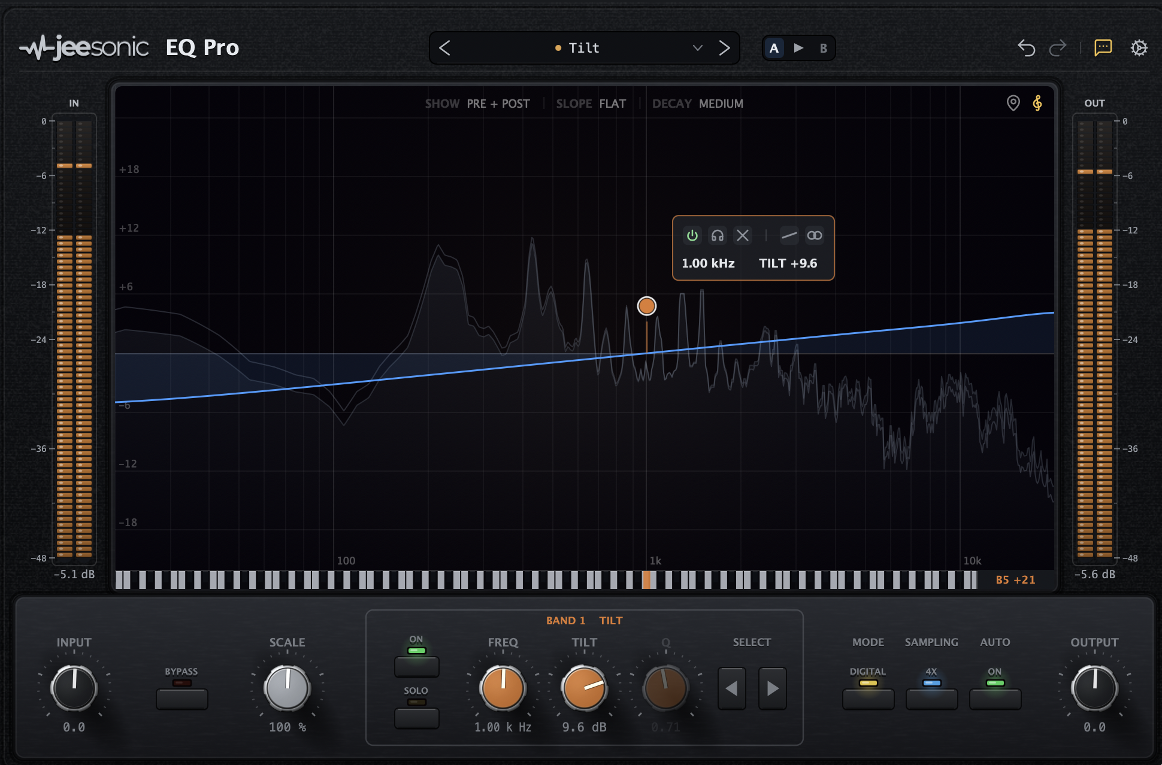The width and height of the screenshot is (1162, 765).
Task: Select the next band arrow button
Action: 773,688
